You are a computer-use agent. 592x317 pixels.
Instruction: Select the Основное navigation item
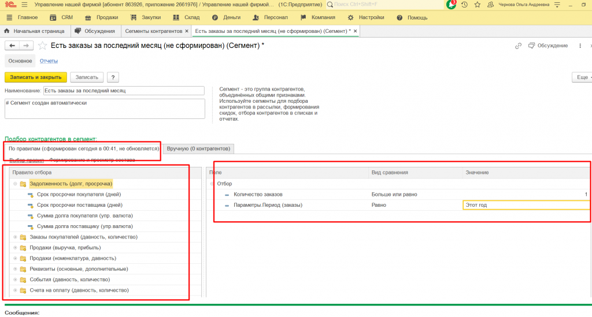pyautogui.click(x=20, y=61)
